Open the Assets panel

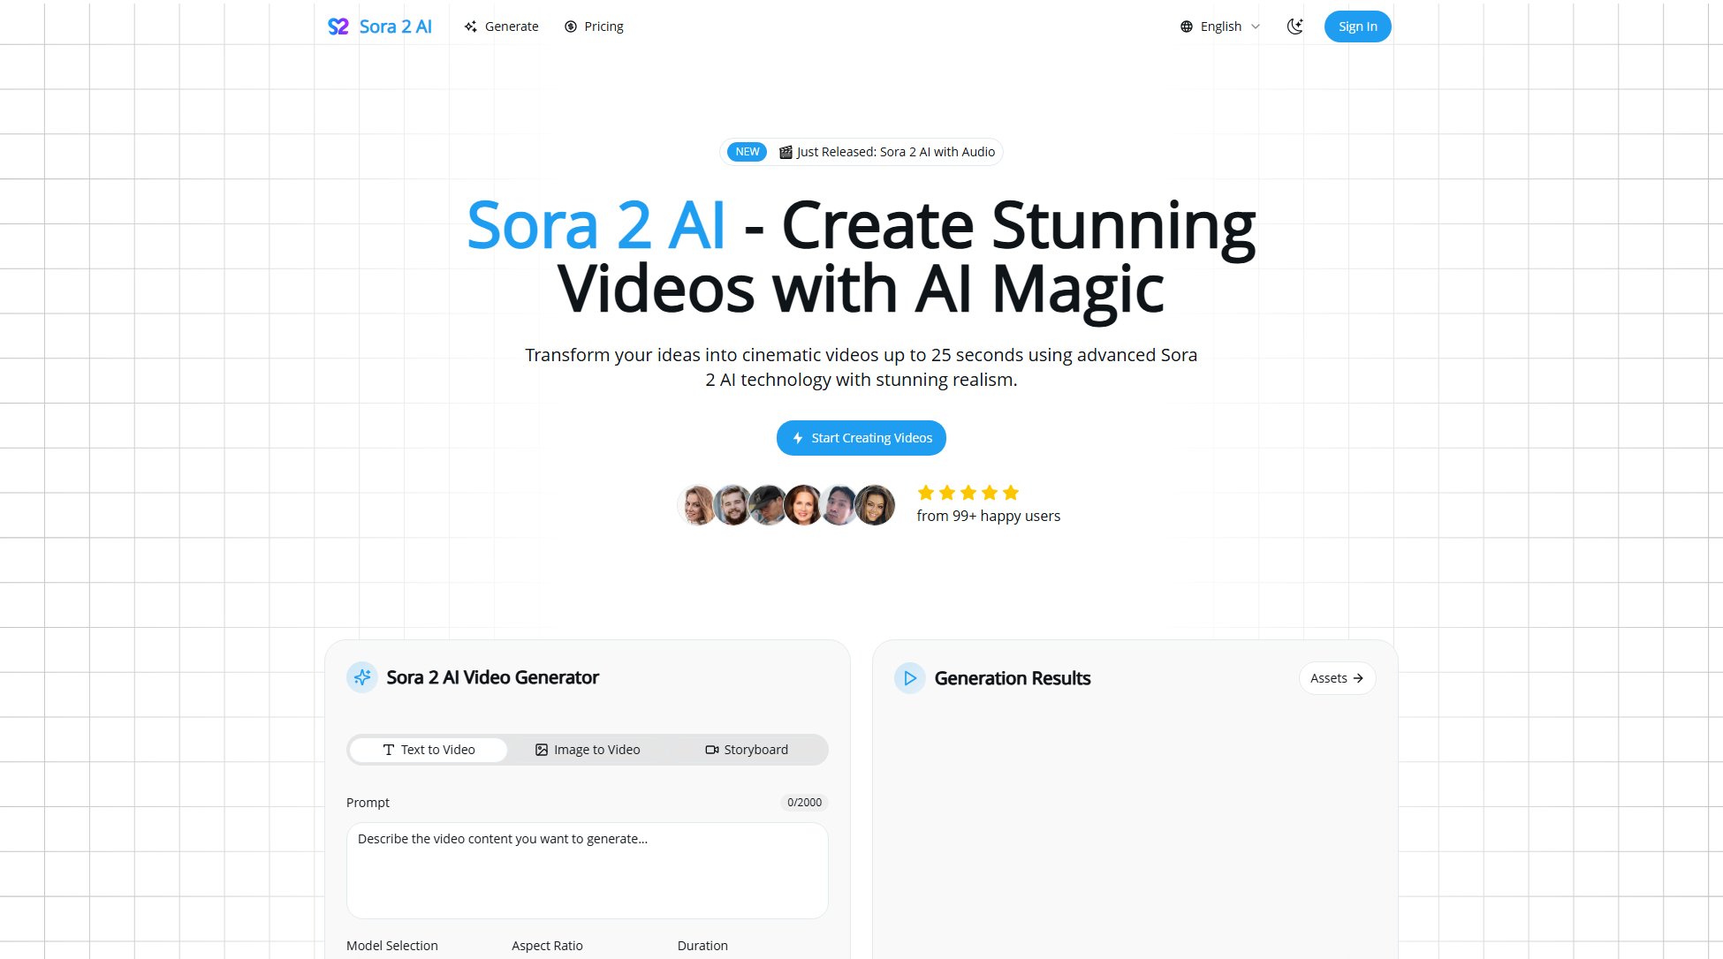coord(1336,678)
